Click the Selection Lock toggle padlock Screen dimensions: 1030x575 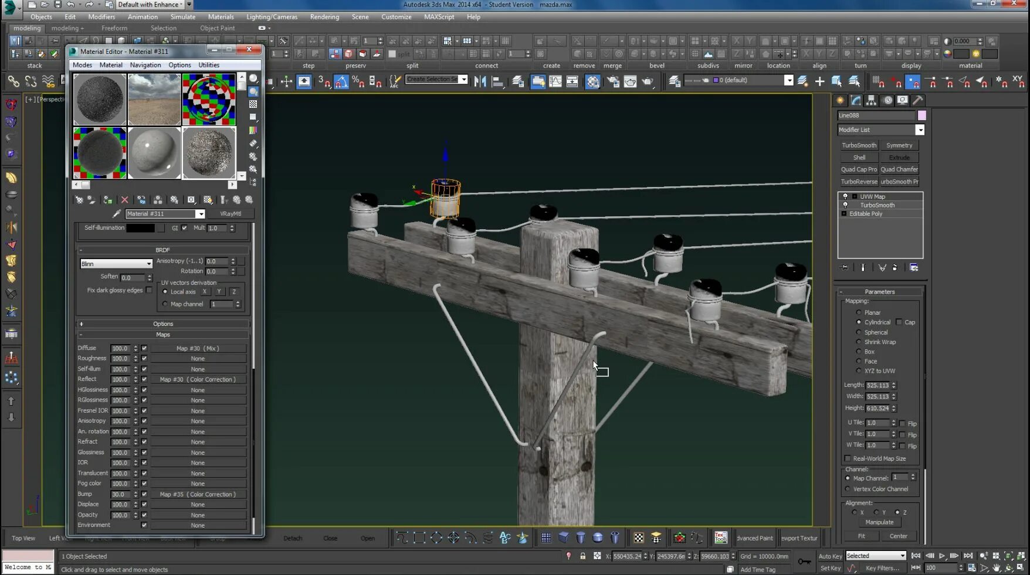click(x=582, y=556)
